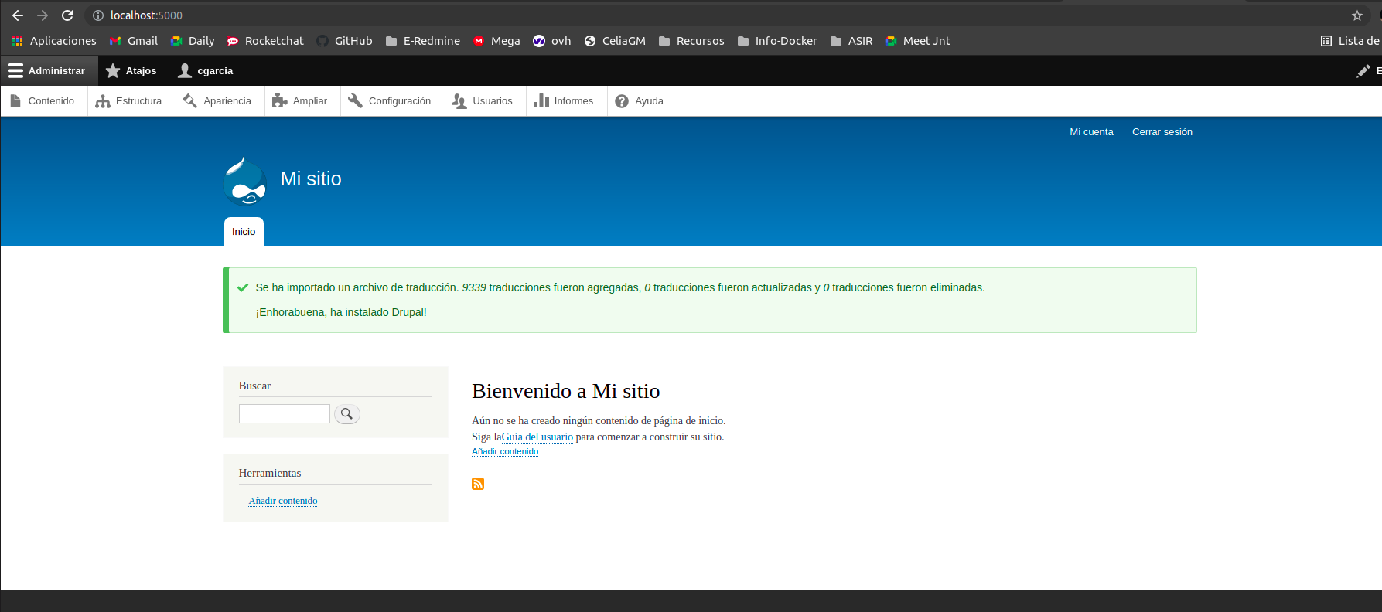Click the pencil edit icon
Image resolution: width=1382 pixels, height=612 pixels.
click(x=1363, y=71)
